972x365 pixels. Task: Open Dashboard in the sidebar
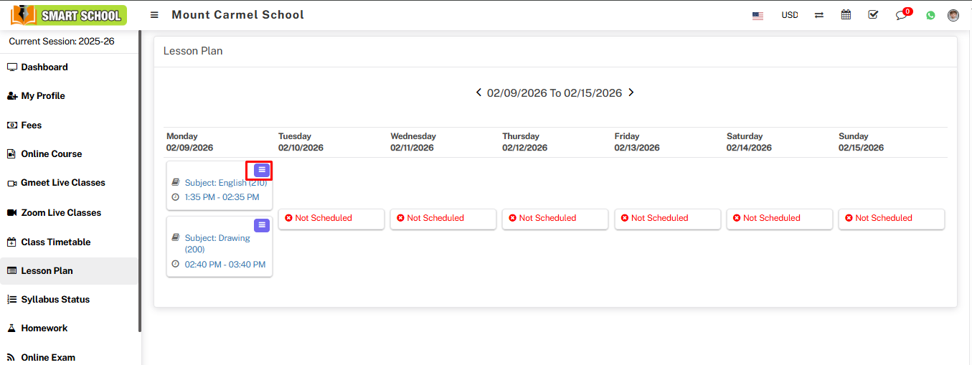[44, 67]
